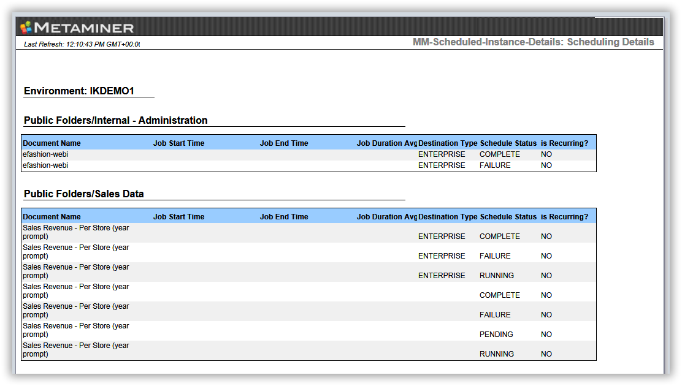Click NO in the efashion-webi COMPLETE row
Screen dimensions: 682x386
[546, 154]
